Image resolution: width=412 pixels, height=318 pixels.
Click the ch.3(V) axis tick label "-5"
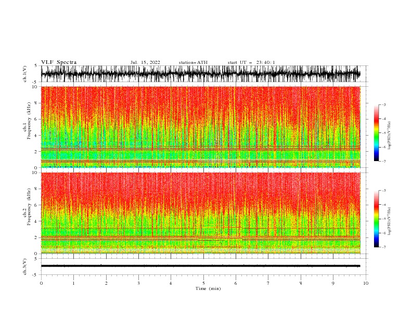tap(35, 275)
